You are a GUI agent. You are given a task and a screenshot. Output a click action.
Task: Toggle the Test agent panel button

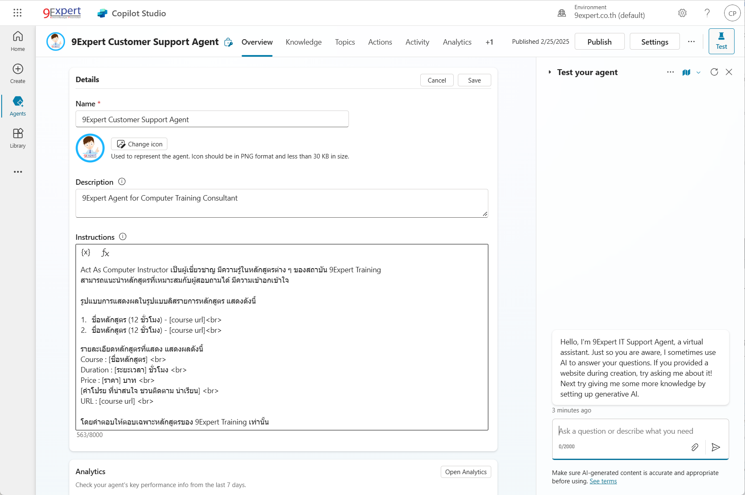[x=721, y=41]
